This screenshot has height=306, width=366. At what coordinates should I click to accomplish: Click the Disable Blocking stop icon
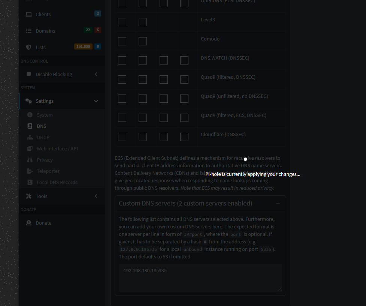click(29, 74)
